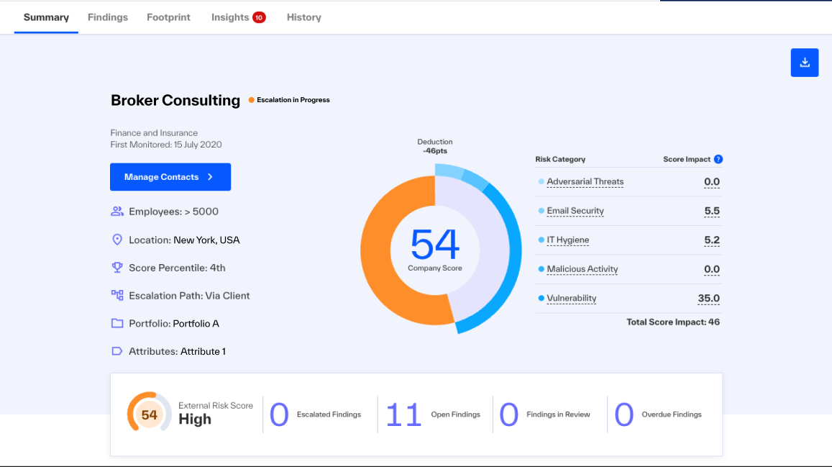Select the Vulnerability legend color dot
832x467 pixels.
coord(541,298)
